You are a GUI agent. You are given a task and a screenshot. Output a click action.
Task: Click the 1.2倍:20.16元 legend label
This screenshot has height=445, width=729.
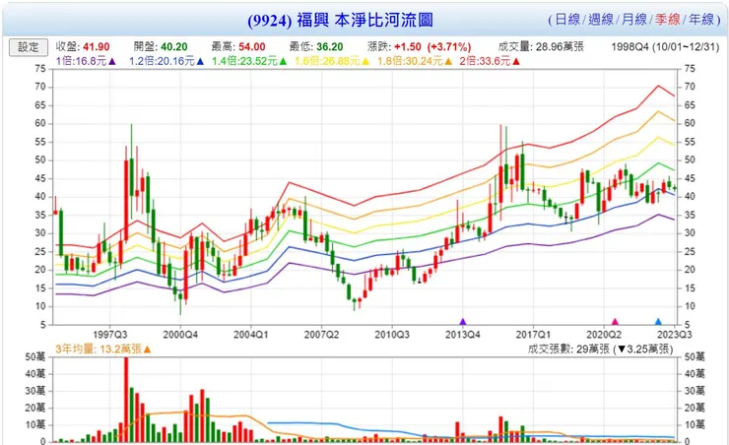click(x=162, y=61)
